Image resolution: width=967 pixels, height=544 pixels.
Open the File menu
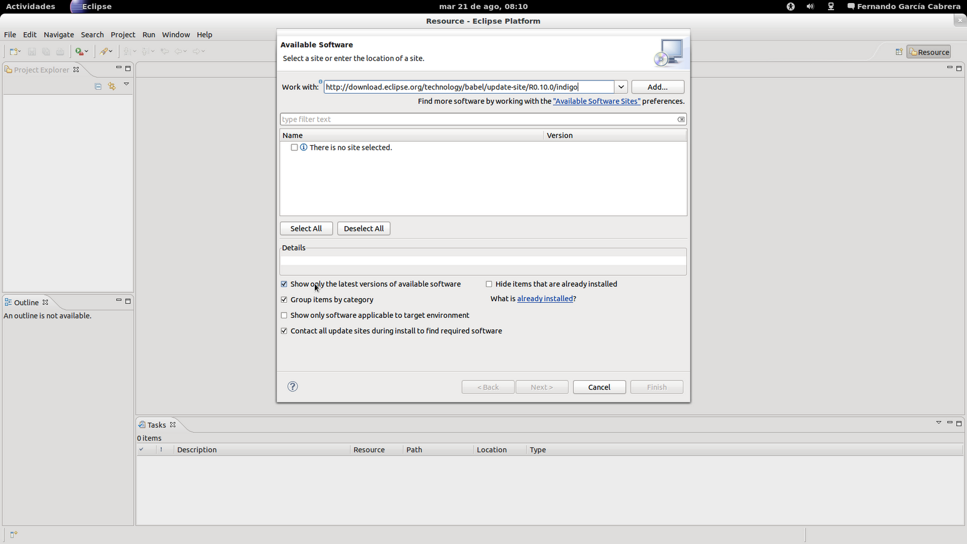pos(10,34)
